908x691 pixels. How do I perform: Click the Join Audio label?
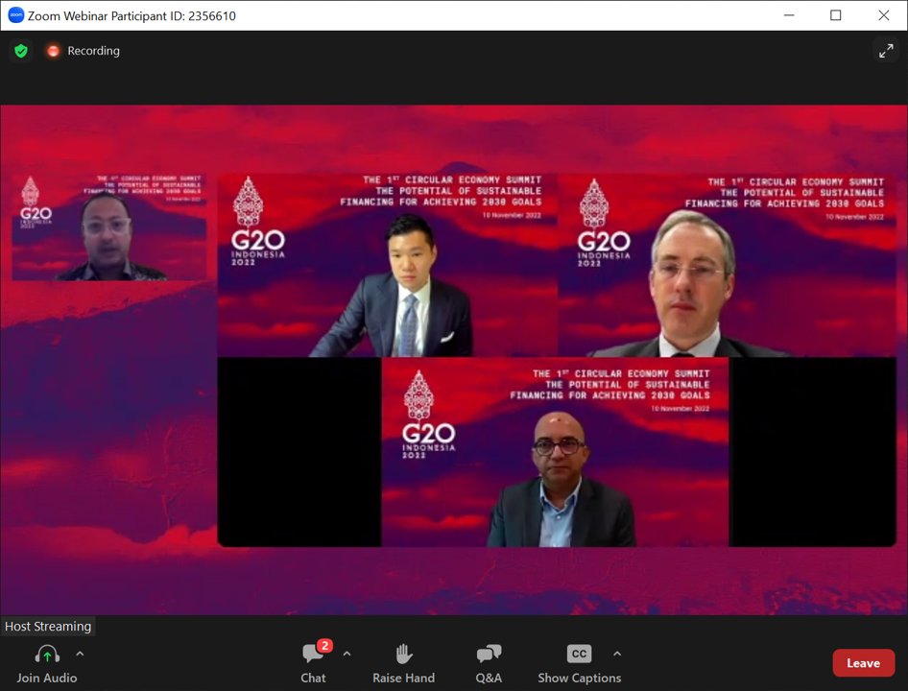[x=47, y=678]
